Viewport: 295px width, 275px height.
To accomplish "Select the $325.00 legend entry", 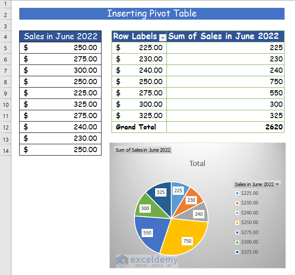I will [247, 252].
